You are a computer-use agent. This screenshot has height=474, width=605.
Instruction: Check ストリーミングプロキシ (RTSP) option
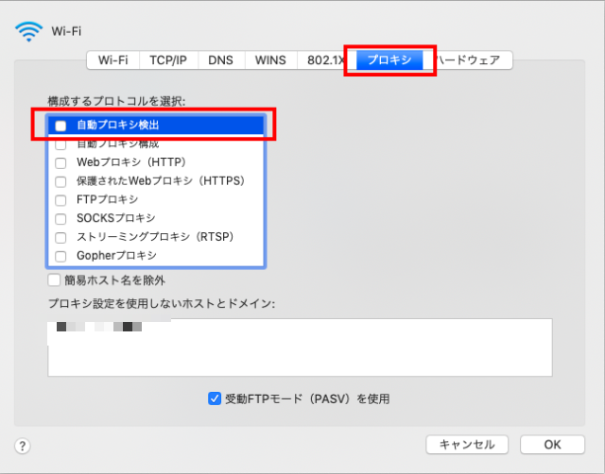point(60,237)
